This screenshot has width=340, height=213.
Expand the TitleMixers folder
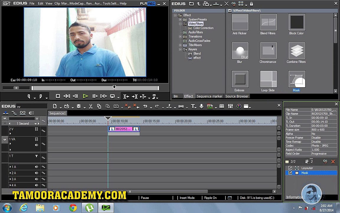(180, 45)
